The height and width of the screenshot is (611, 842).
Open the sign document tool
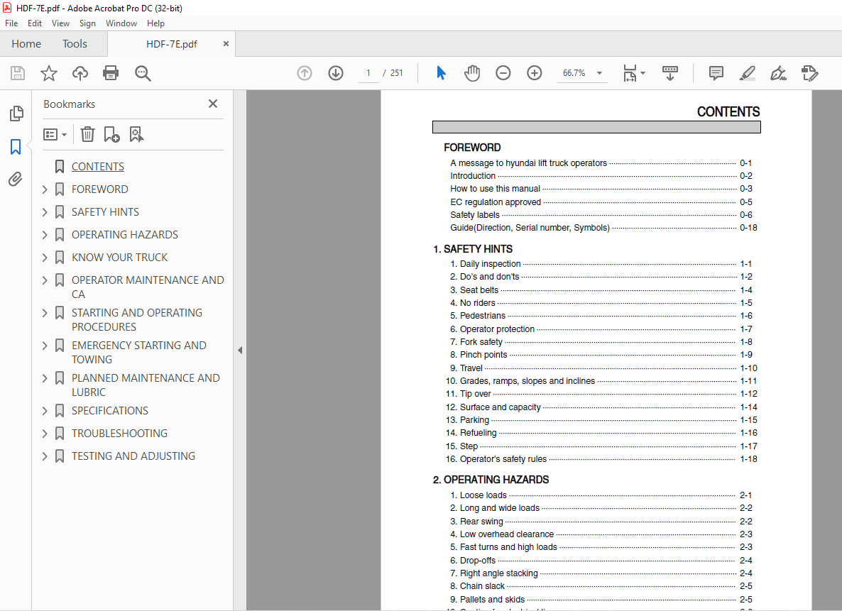(778, 73)
